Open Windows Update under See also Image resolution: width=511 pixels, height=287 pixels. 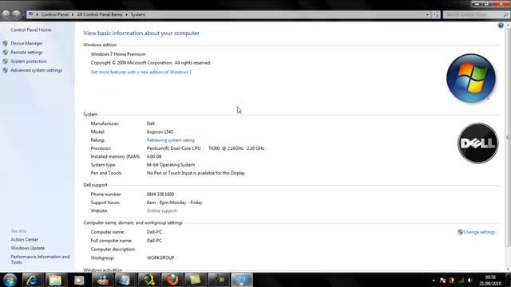click(x=28, y=248)
